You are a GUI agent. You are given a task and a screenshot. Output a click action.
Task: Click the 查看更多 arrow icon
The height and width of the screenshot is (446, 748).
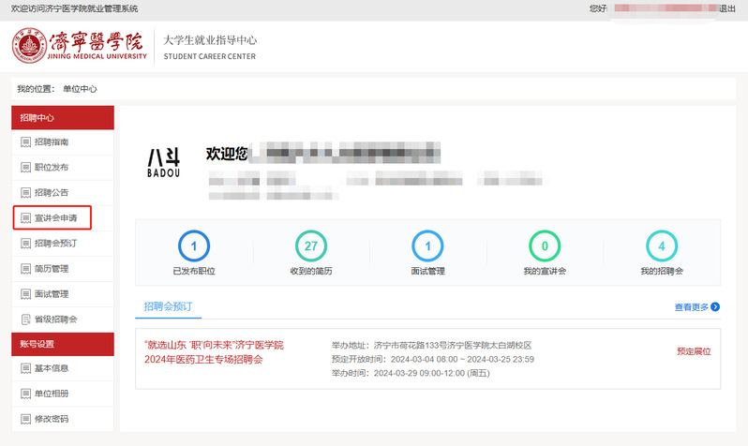[x=715, y=306]
